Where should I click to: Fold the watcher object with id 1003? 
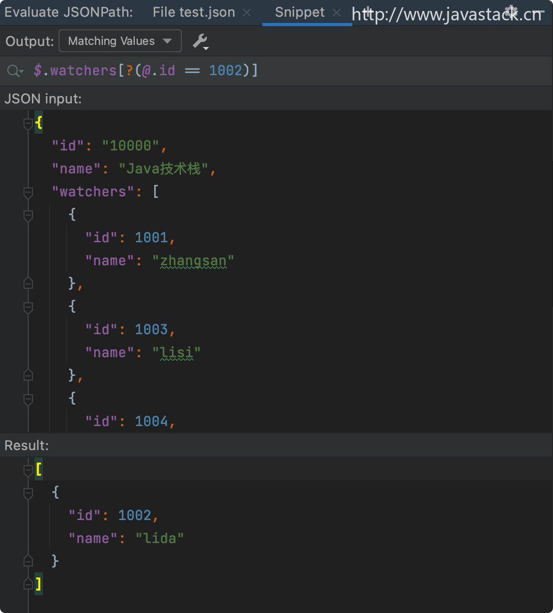(x=28, y=308)
